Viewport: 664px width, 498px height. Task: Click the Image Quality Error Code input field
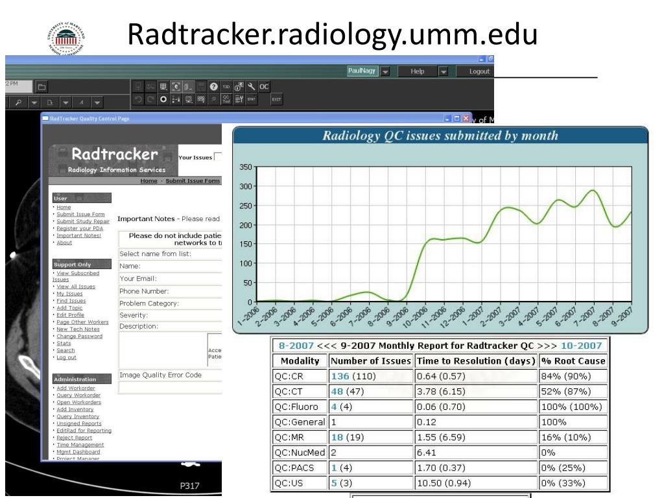click(x=170, y=388)
